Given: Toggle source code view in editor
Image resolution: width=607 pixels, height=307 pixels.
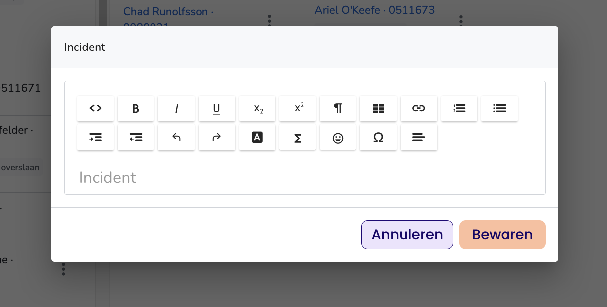Looking at the screenshot, I should tap(96, 108).
